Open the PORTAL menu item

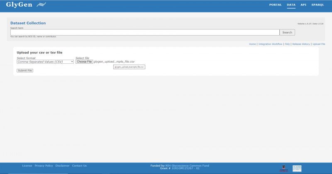tap(275, 5)
